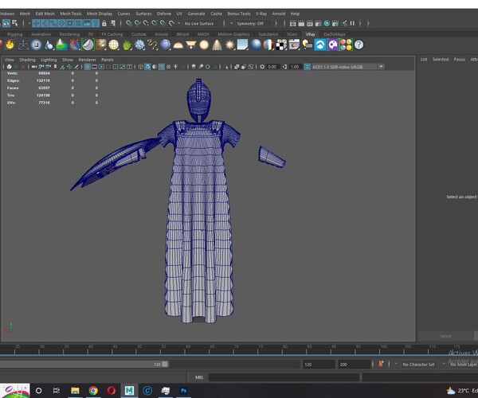
Task: Toggle film gate viewport button
Action: click(x=95, y=67)
